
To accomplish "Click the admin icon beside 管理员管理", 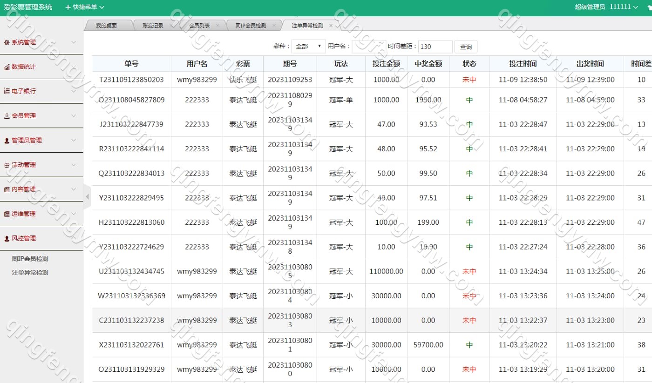I will click(7, 141).
